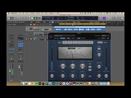Open Finder from the Dock
Viewport: 131px width, 98px height.
tap(23, 84)
